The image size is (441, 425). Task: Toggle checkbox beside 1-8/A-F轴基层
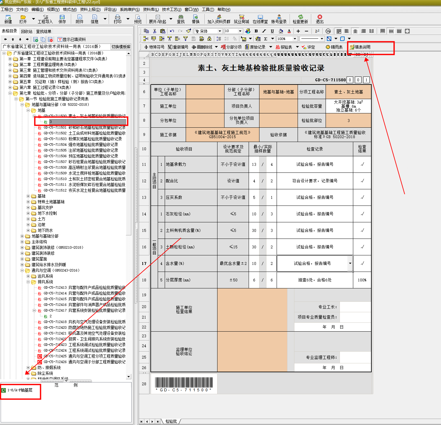click(x=3, y=390)
